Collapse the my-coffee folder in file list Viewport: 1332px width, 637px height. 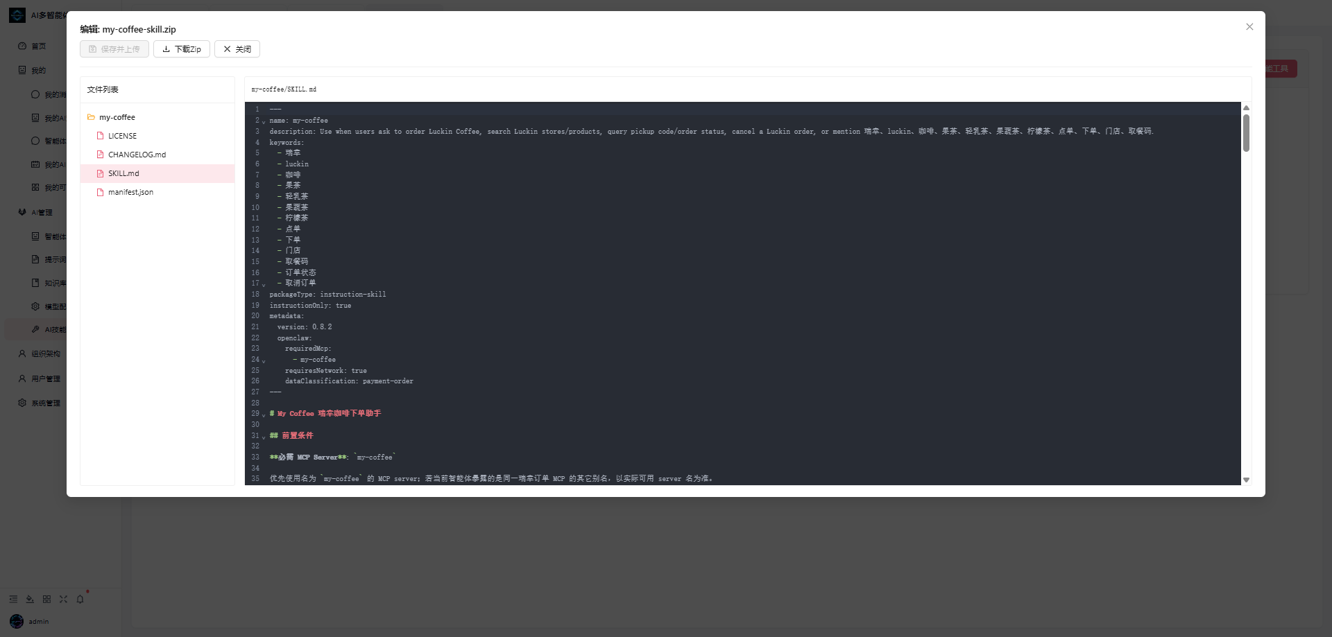157,117
